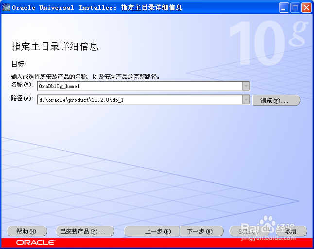Image resolution: width=314 pixels, height=249 pixels.
Task: Open the 名称 name dropdown arrow
Action: 246,86
